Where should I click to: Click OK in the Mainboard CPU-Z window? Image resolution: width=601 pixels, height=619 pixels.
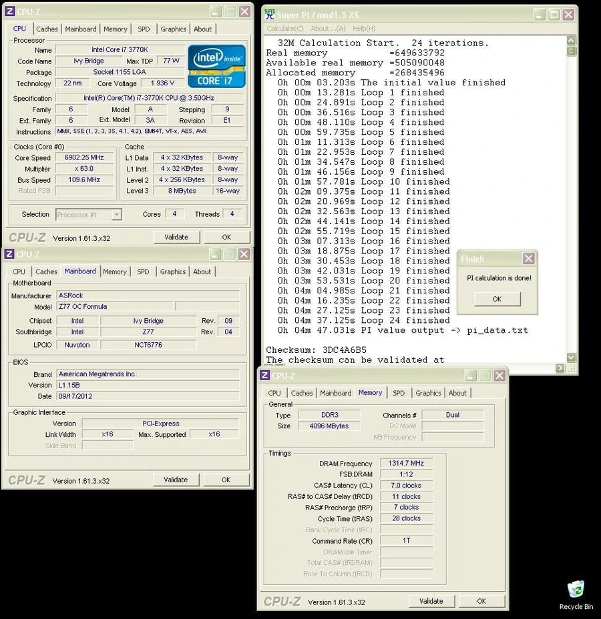click(226, 480)
